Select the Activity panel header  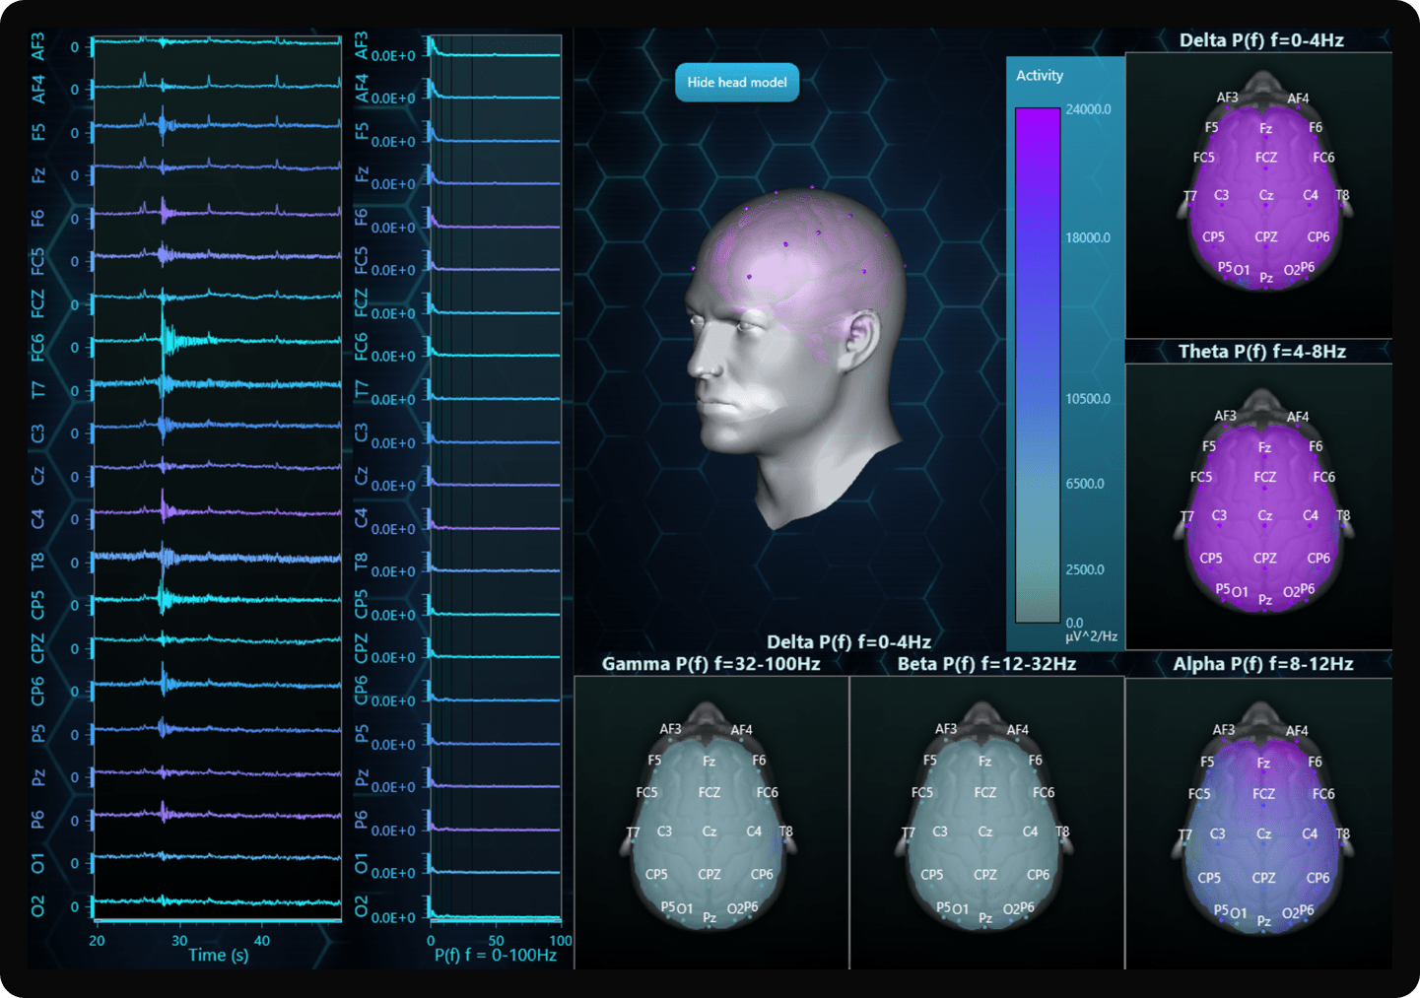click(1039, 75)
